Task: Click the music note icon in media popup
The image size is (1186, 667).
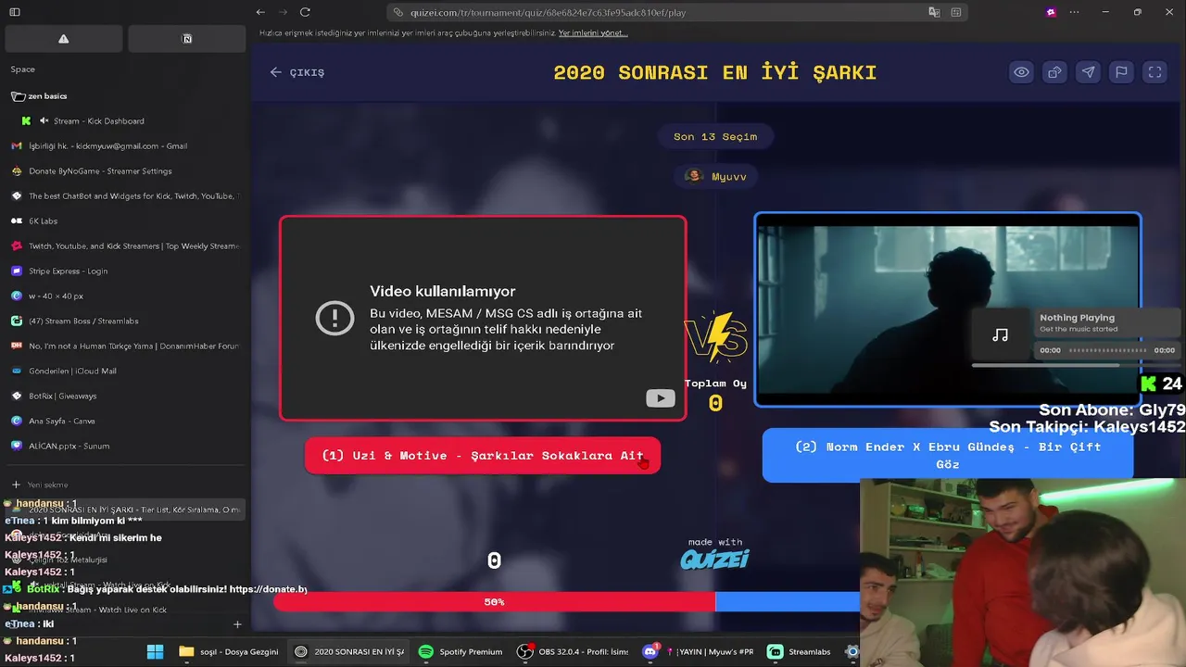Action: click(1001, 334)
